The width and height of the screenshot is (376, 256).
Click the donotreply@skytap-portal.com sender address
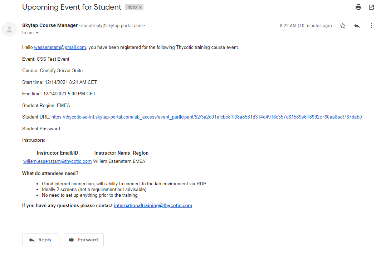click(x=112, y=26)
